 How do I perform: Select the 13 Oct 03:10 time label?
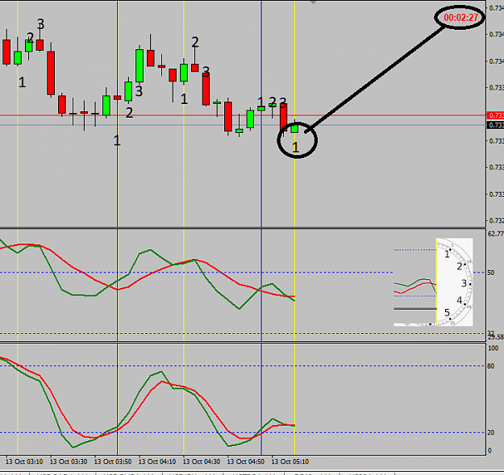click(x=24, y=461)
